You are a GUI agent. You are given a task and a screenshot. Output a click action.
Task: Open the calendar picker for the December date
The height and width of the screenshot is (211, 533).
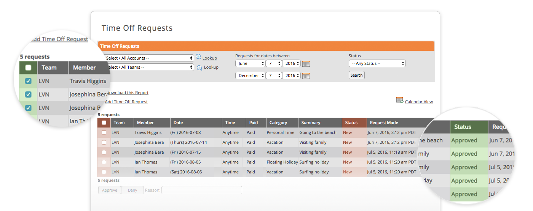point(306,76)
